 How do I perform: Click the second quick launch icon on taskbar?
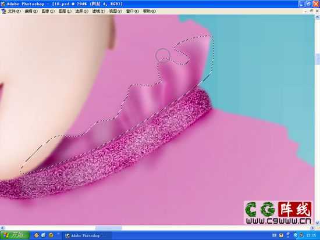(x=44, y=235)
